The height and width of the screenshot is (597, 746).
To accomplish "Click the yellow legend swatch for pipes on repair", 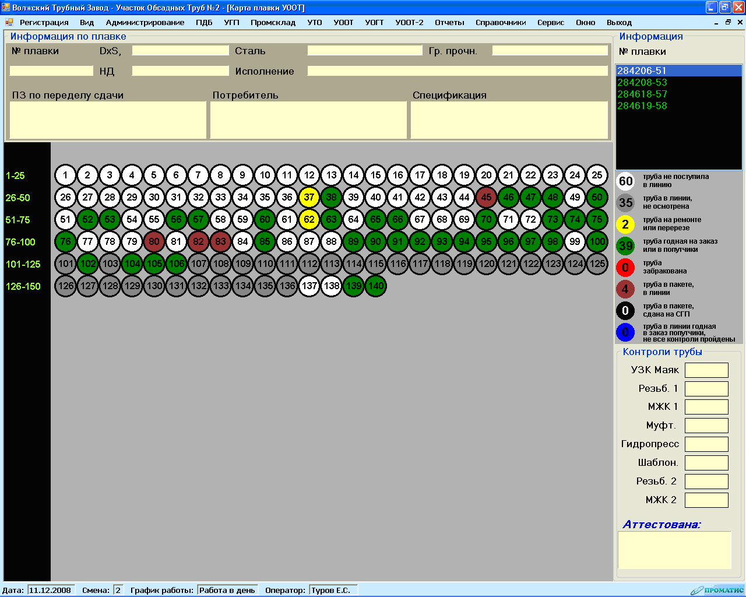I will [625, 224].
